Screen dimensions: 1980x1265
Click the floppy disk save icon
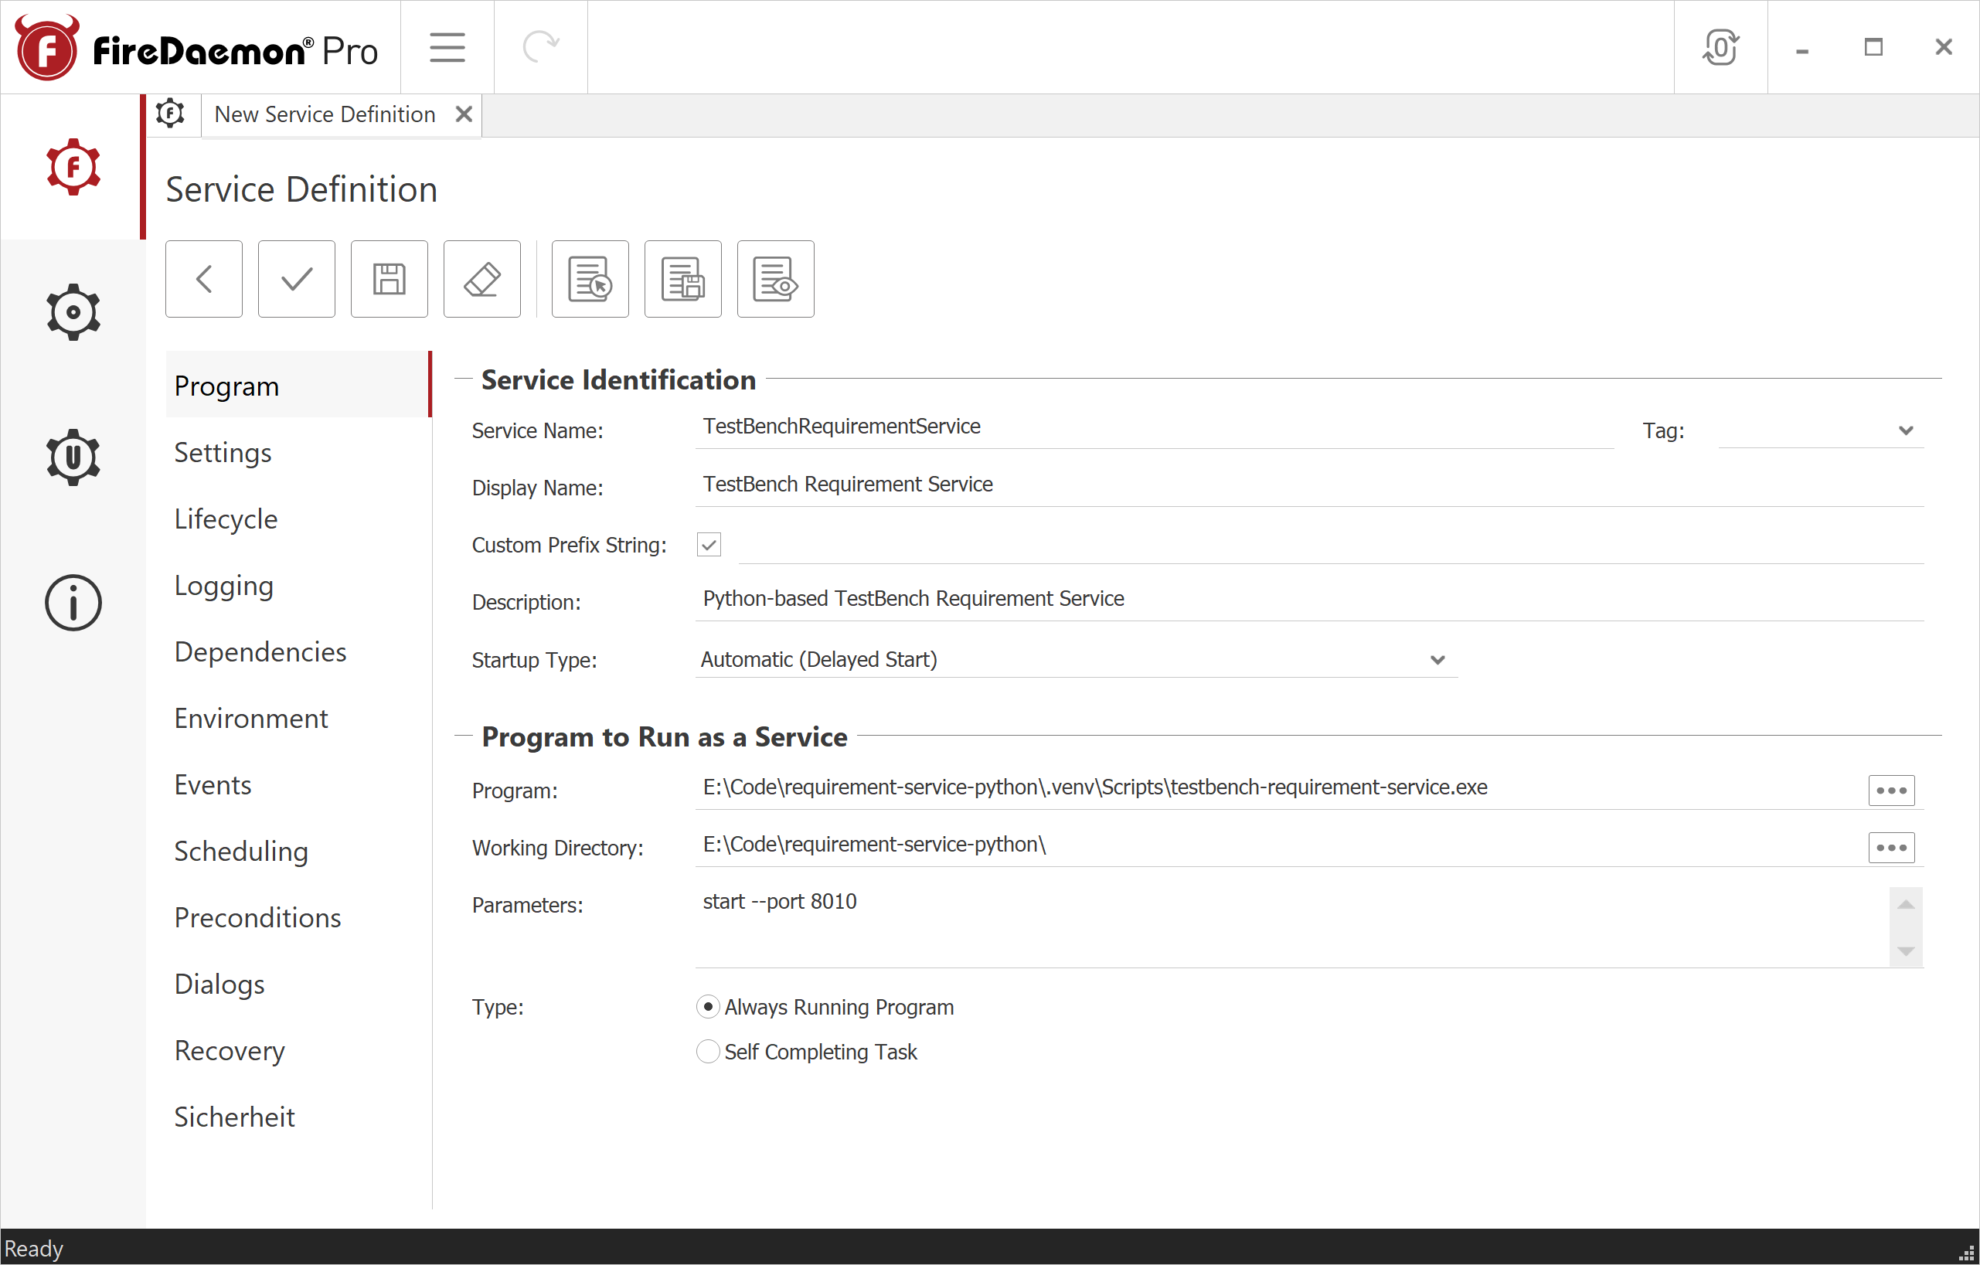click(389, 279)
